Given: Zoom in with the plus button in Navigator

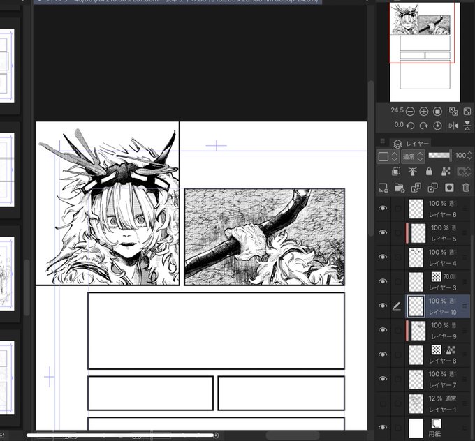Looking at the screenshot, I should pos(423,112).
